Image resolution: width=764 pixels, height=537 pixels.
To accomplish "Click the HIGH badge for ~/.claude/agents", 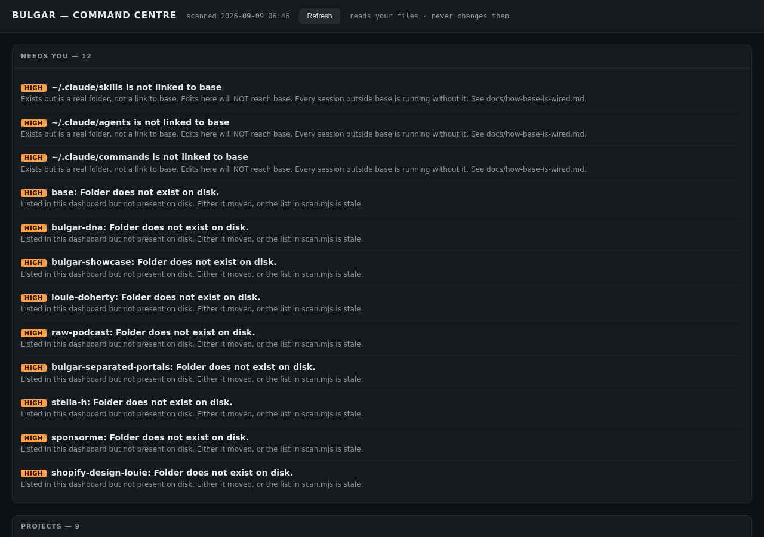I will [33, 123].
